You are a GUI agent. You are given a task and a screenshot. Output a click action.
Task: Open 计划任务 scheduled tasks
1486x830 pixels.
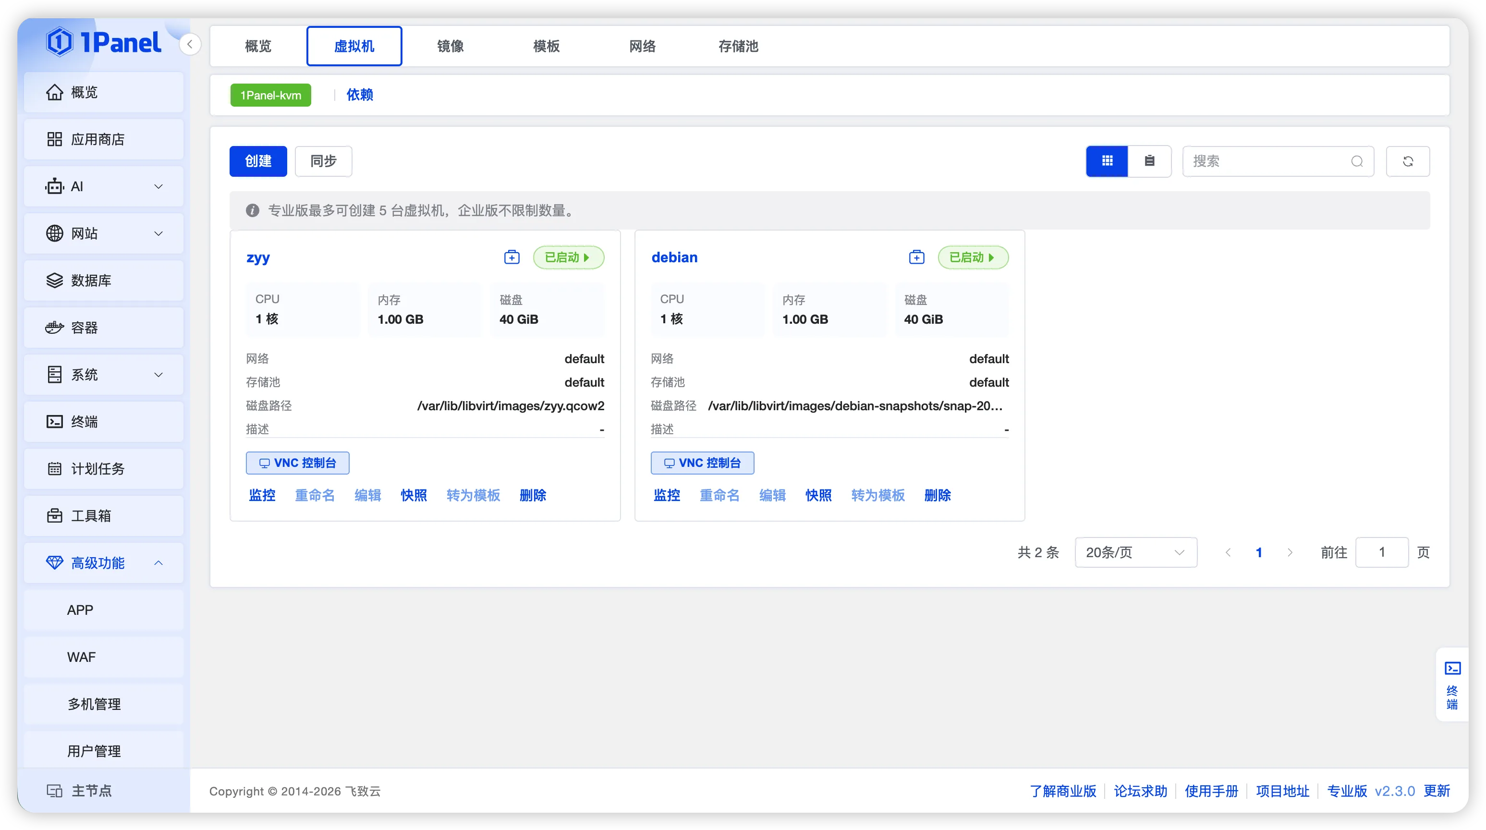click(x=104, y=469)
